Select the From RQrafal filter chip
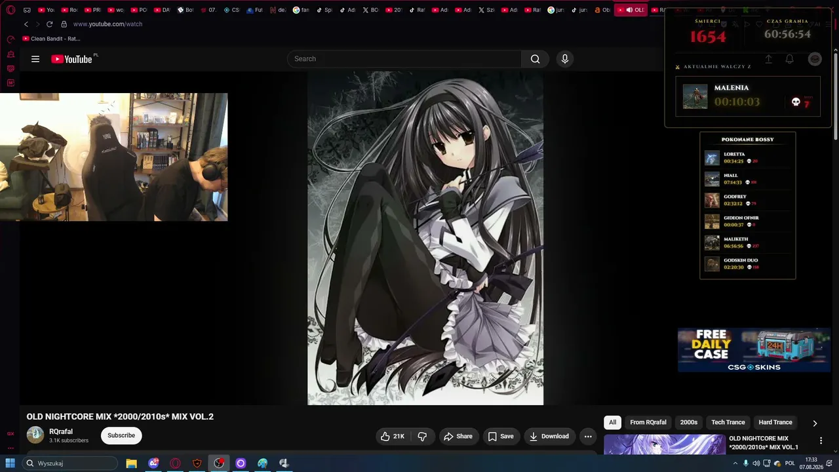The height and width of the screenshot is (472, 839). [x=648, y=423]
